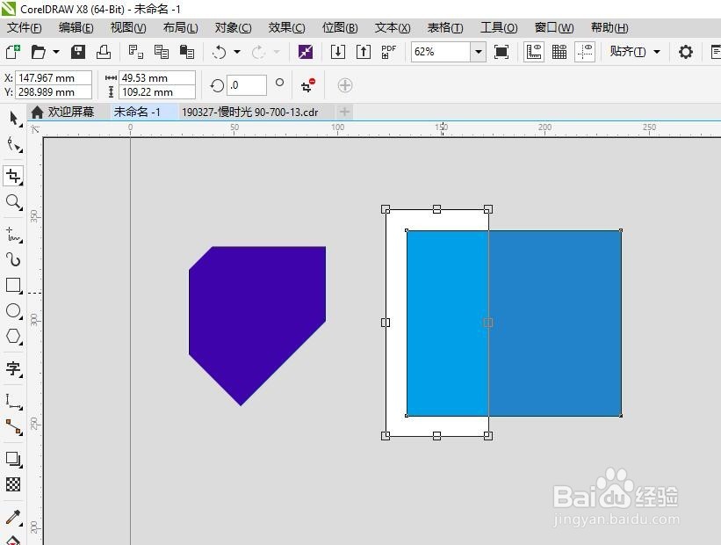Screen dimensions: 721x545
Task: Select the Connector tool
Action: coord(14,427)
